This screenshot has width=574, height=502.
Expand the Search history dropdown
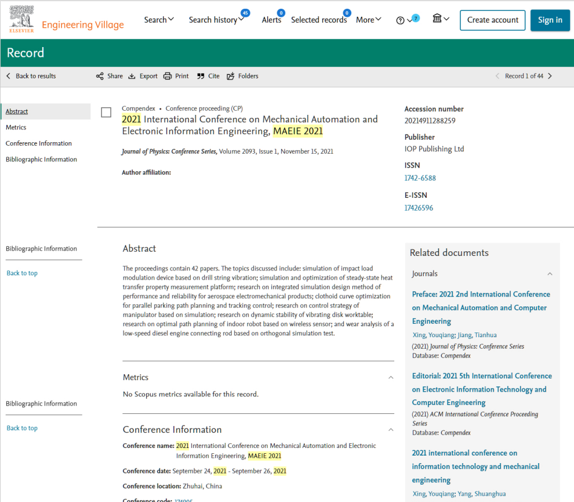241,20
